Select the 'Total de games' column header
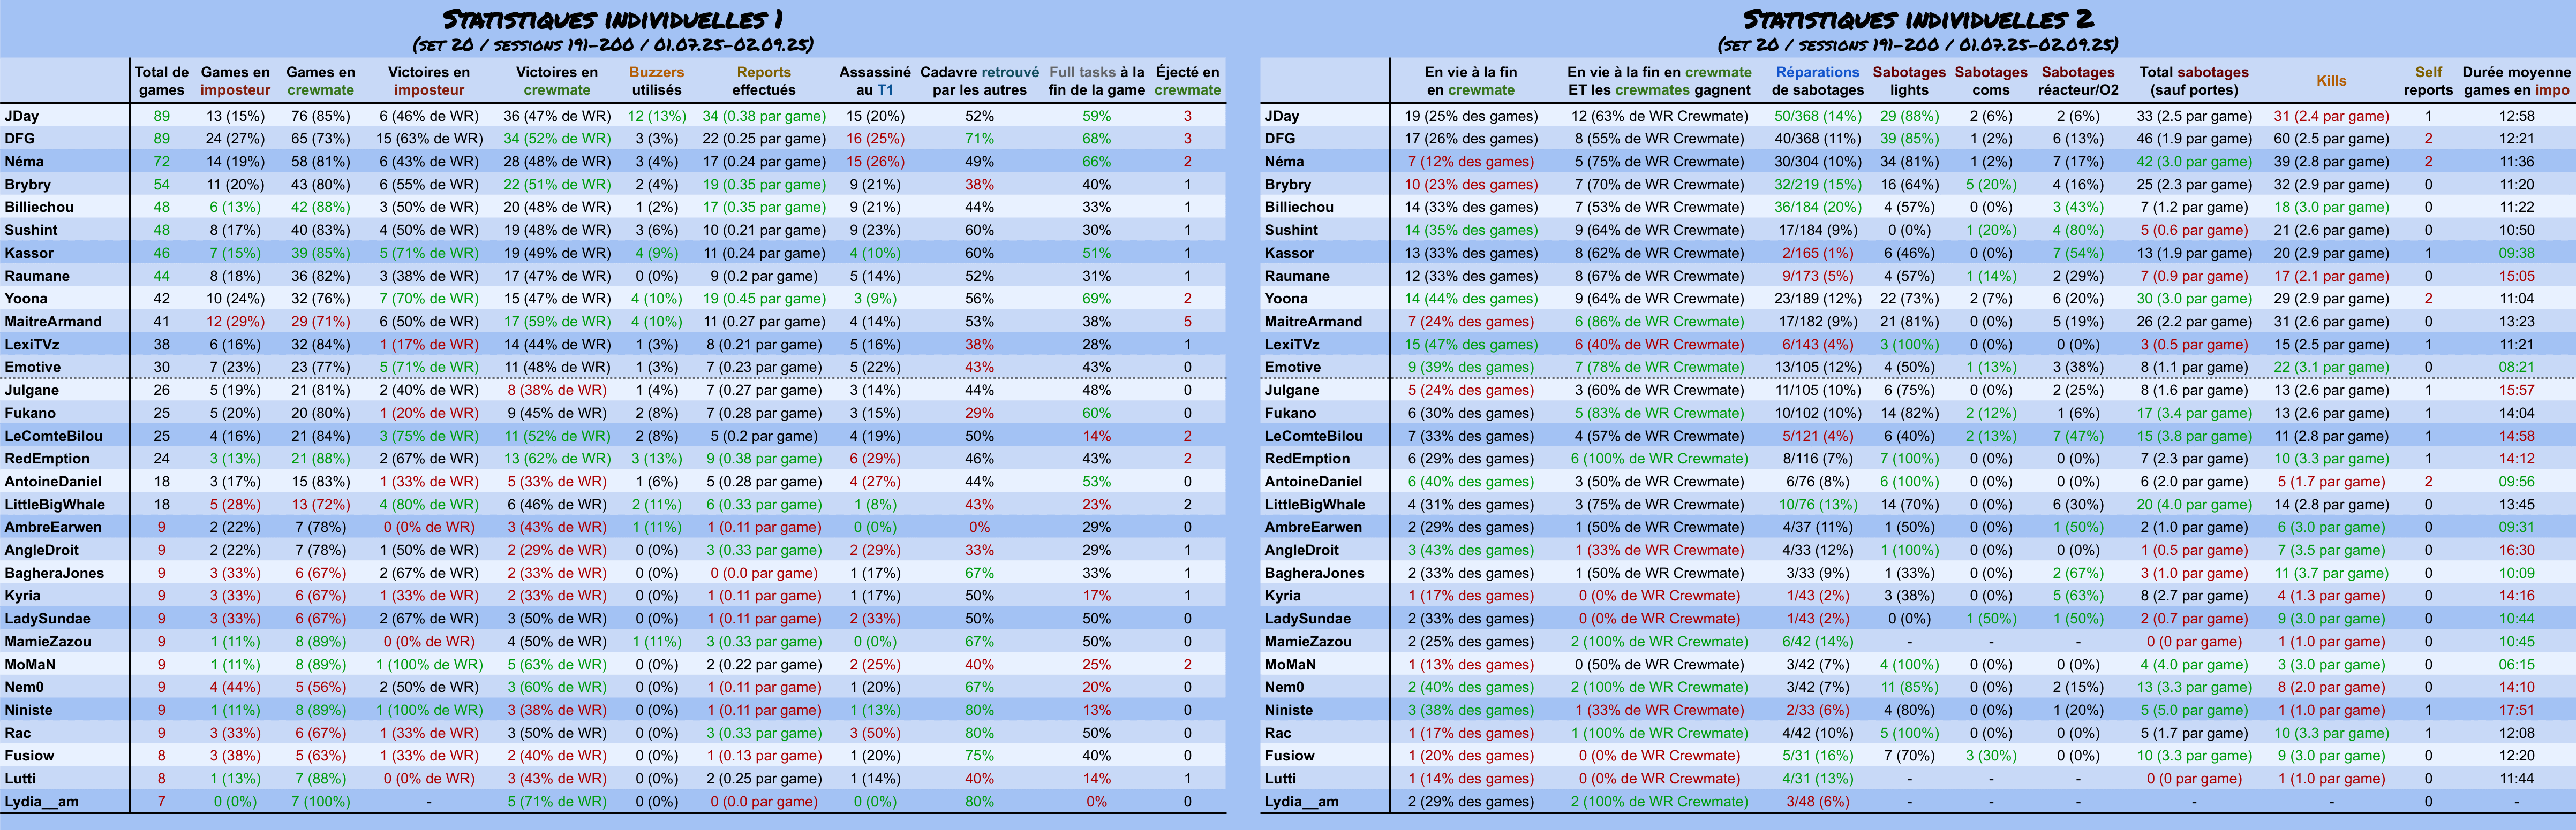This screenshot has width=2576, height=830. coord(161,81)
